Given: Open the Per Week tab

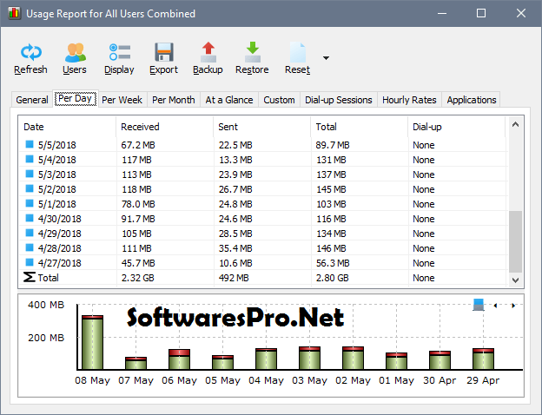Looking at the screenshot, I should (x=122, y=100).
